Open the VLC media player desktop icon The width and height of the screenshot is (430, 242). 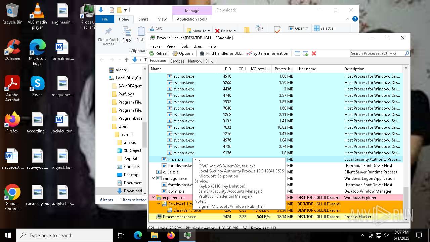coord(37,16)
